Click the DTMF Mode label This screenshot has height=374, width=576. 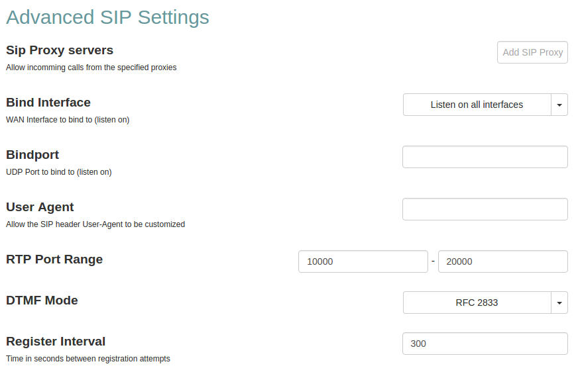click(x=42, y=301)
